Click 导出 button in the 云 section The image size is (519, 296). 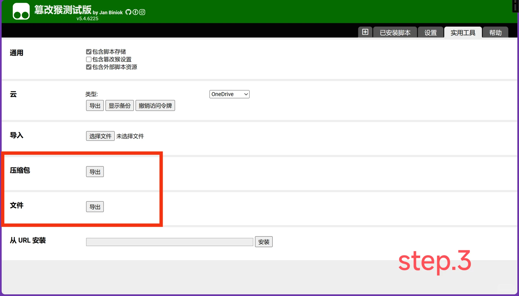click(x=95, y=106)
